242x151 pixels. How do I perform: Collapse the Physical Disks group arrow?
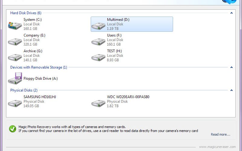[231, 90]
